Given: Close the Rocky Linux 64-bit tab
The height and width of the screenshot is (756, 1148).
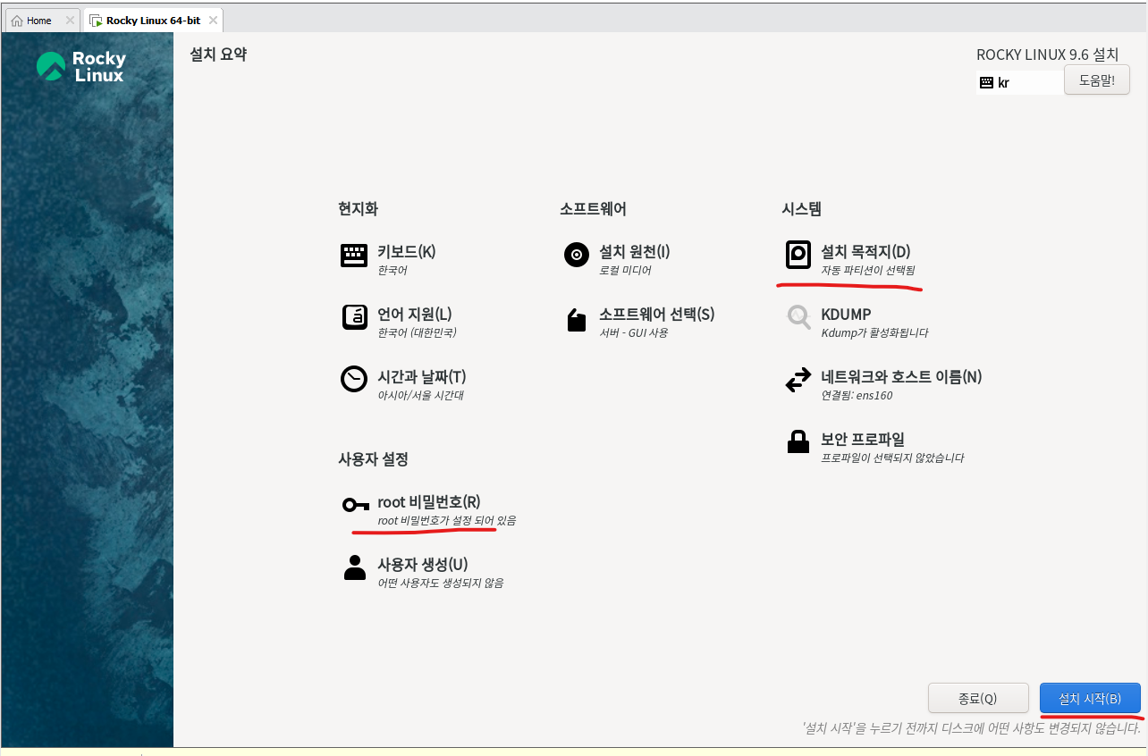Looking at the screenshot, I should (x=213, y=21).
